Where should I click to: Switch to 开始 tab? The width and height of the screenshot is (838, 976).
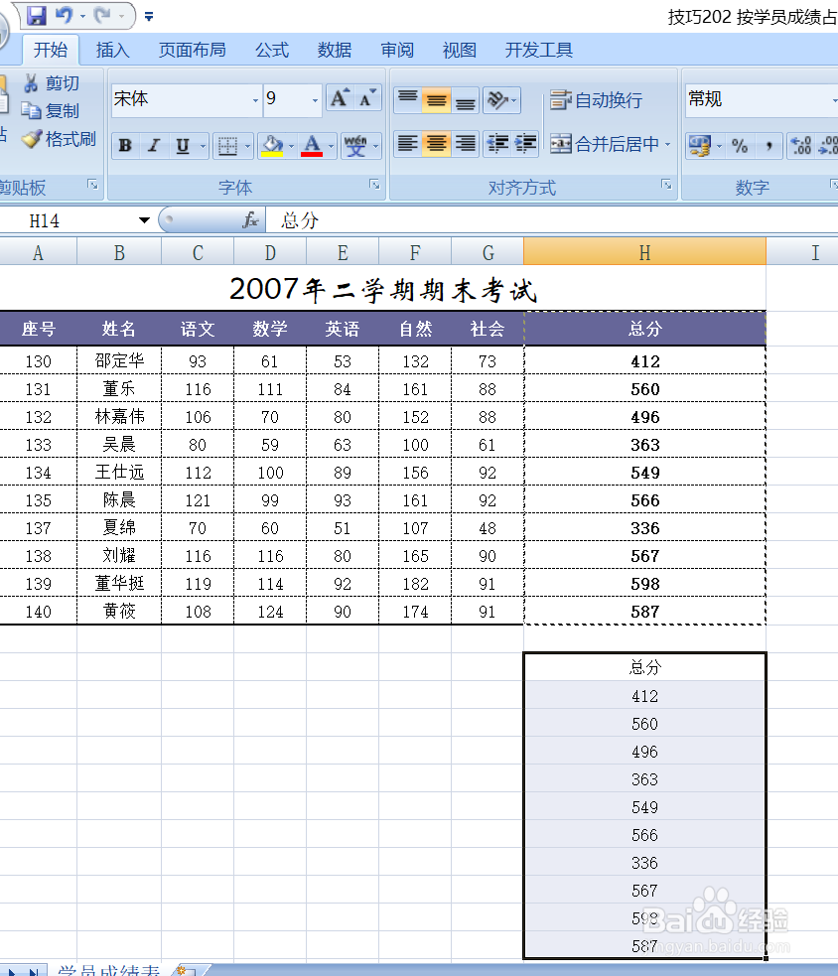click(51, 50)
